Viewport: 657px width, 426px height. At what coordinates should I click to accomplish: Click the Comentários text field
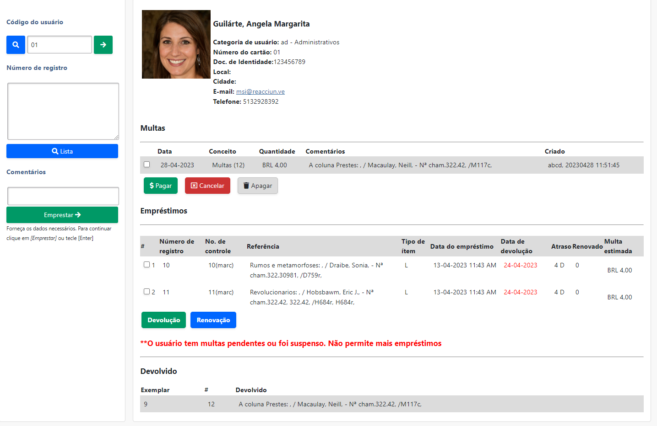pos(63,196)
